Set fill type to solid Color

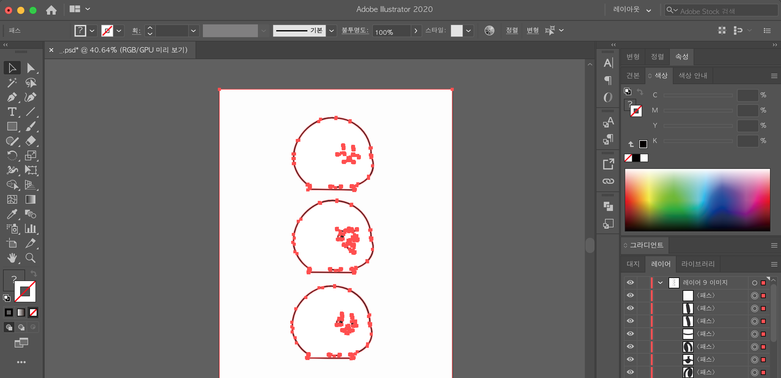[x=9, y=312]
